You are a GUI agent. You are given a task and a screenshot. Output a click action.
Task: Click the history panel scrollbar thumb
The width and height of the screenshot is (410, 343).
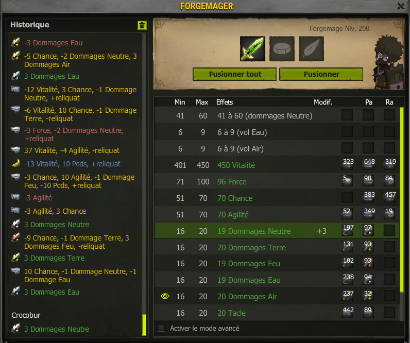click(x=144, y=324)
